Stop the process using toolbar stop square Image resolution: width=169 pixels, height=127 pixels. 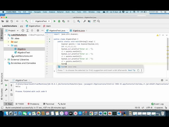pos(68,21)
